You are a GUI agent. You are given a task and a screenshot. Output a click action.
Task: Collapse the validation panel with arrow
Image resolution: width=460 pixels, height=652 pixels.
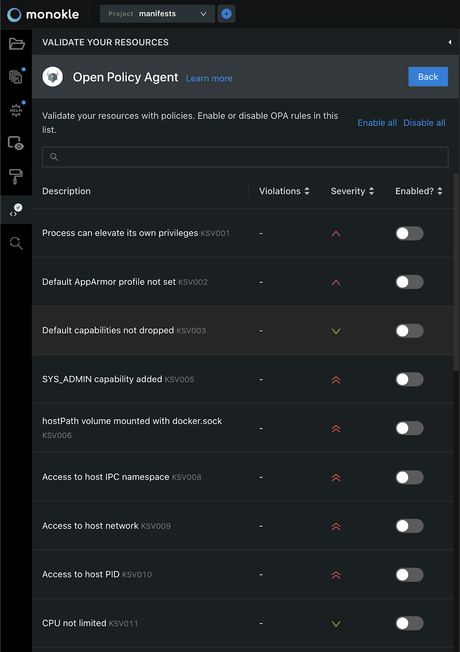(450, 42)
